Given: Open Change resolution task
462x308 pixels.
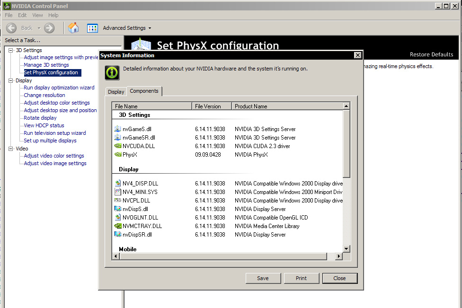Looking at the screenshot, I should pyautogui.click(x=44, y=95).
